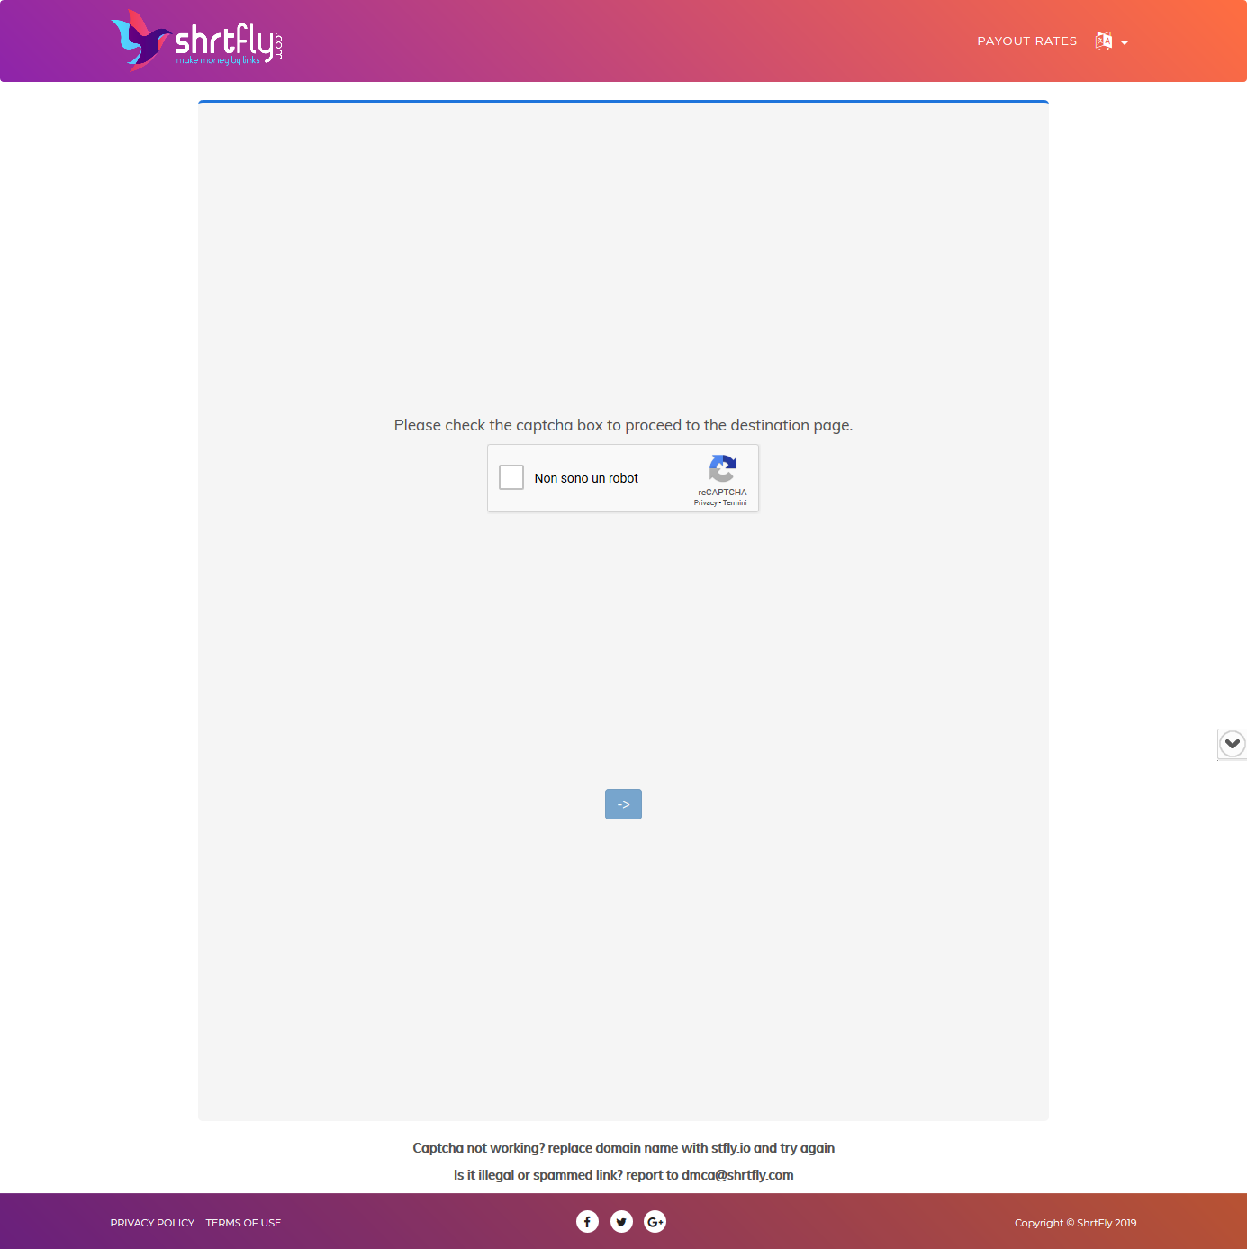Open the Twitter social icon
This screenshot has width=1247, height=1249.
pos(621,1222)
